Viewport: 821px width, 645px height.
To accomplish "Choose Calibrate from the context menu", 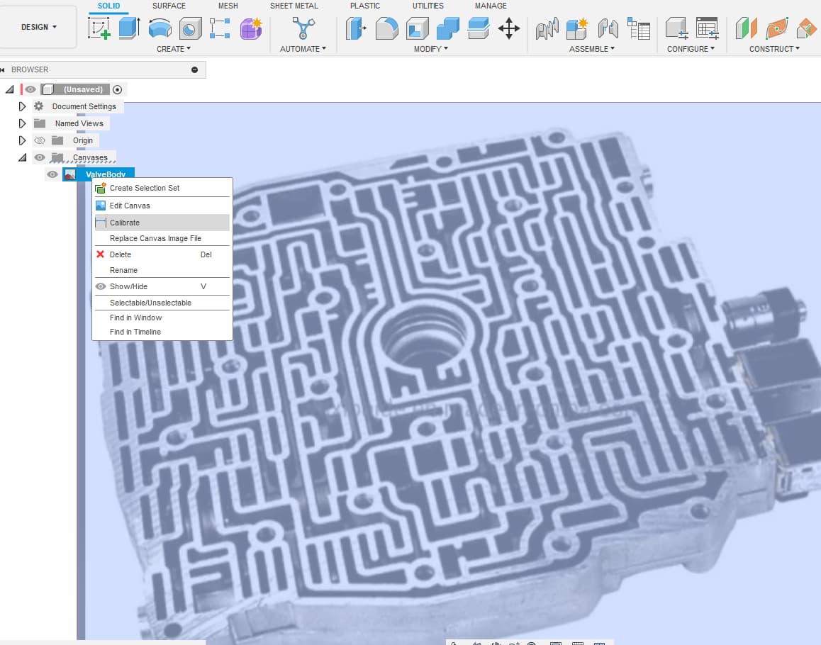I will (162, 223).
